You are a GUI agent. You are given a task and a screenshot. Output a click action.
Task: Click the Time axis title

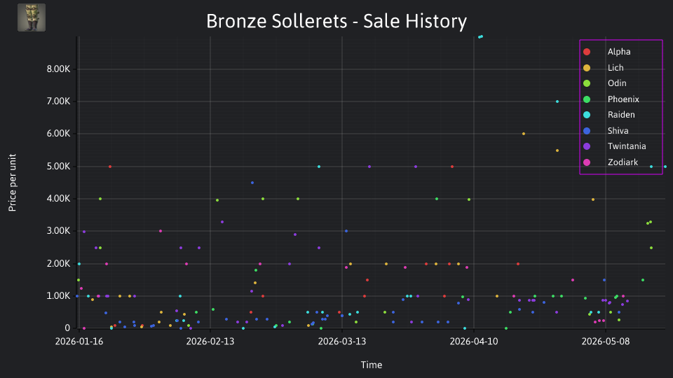coord(372,365)
